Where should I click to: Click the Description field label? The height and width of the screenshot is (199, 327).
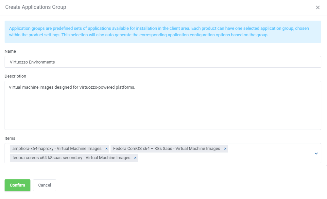tap(15, 76)
